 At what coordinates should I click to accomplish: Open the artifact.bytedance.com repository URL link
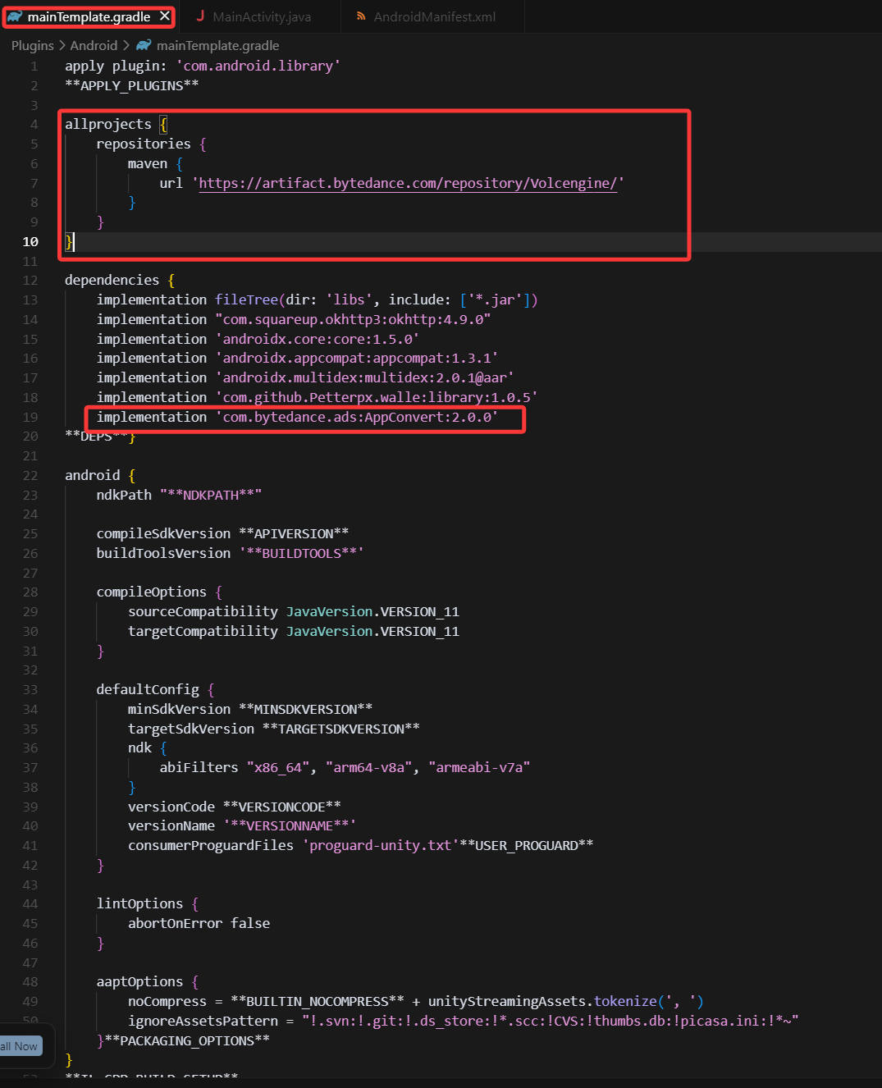pos(408,183)
